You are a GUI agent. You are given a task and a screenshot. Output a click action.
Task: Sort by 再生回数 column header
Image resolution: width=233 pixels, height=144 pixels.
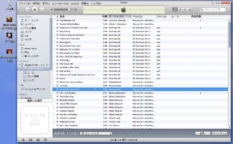194,16
